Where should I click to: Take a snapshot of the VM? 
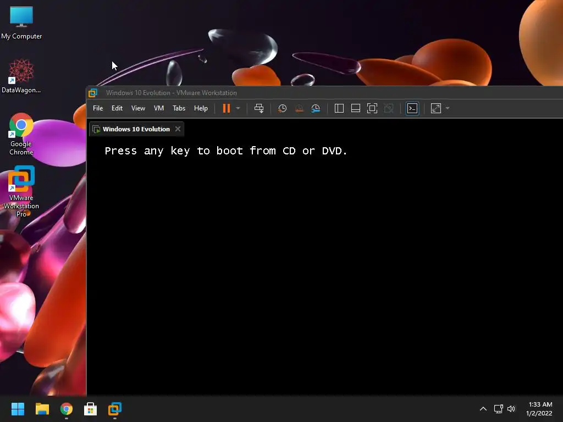coord(282,108)
